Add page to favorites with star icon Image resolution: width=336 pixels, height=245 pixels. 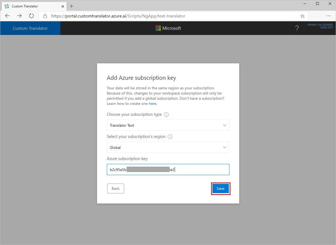[x=302, y=16]
